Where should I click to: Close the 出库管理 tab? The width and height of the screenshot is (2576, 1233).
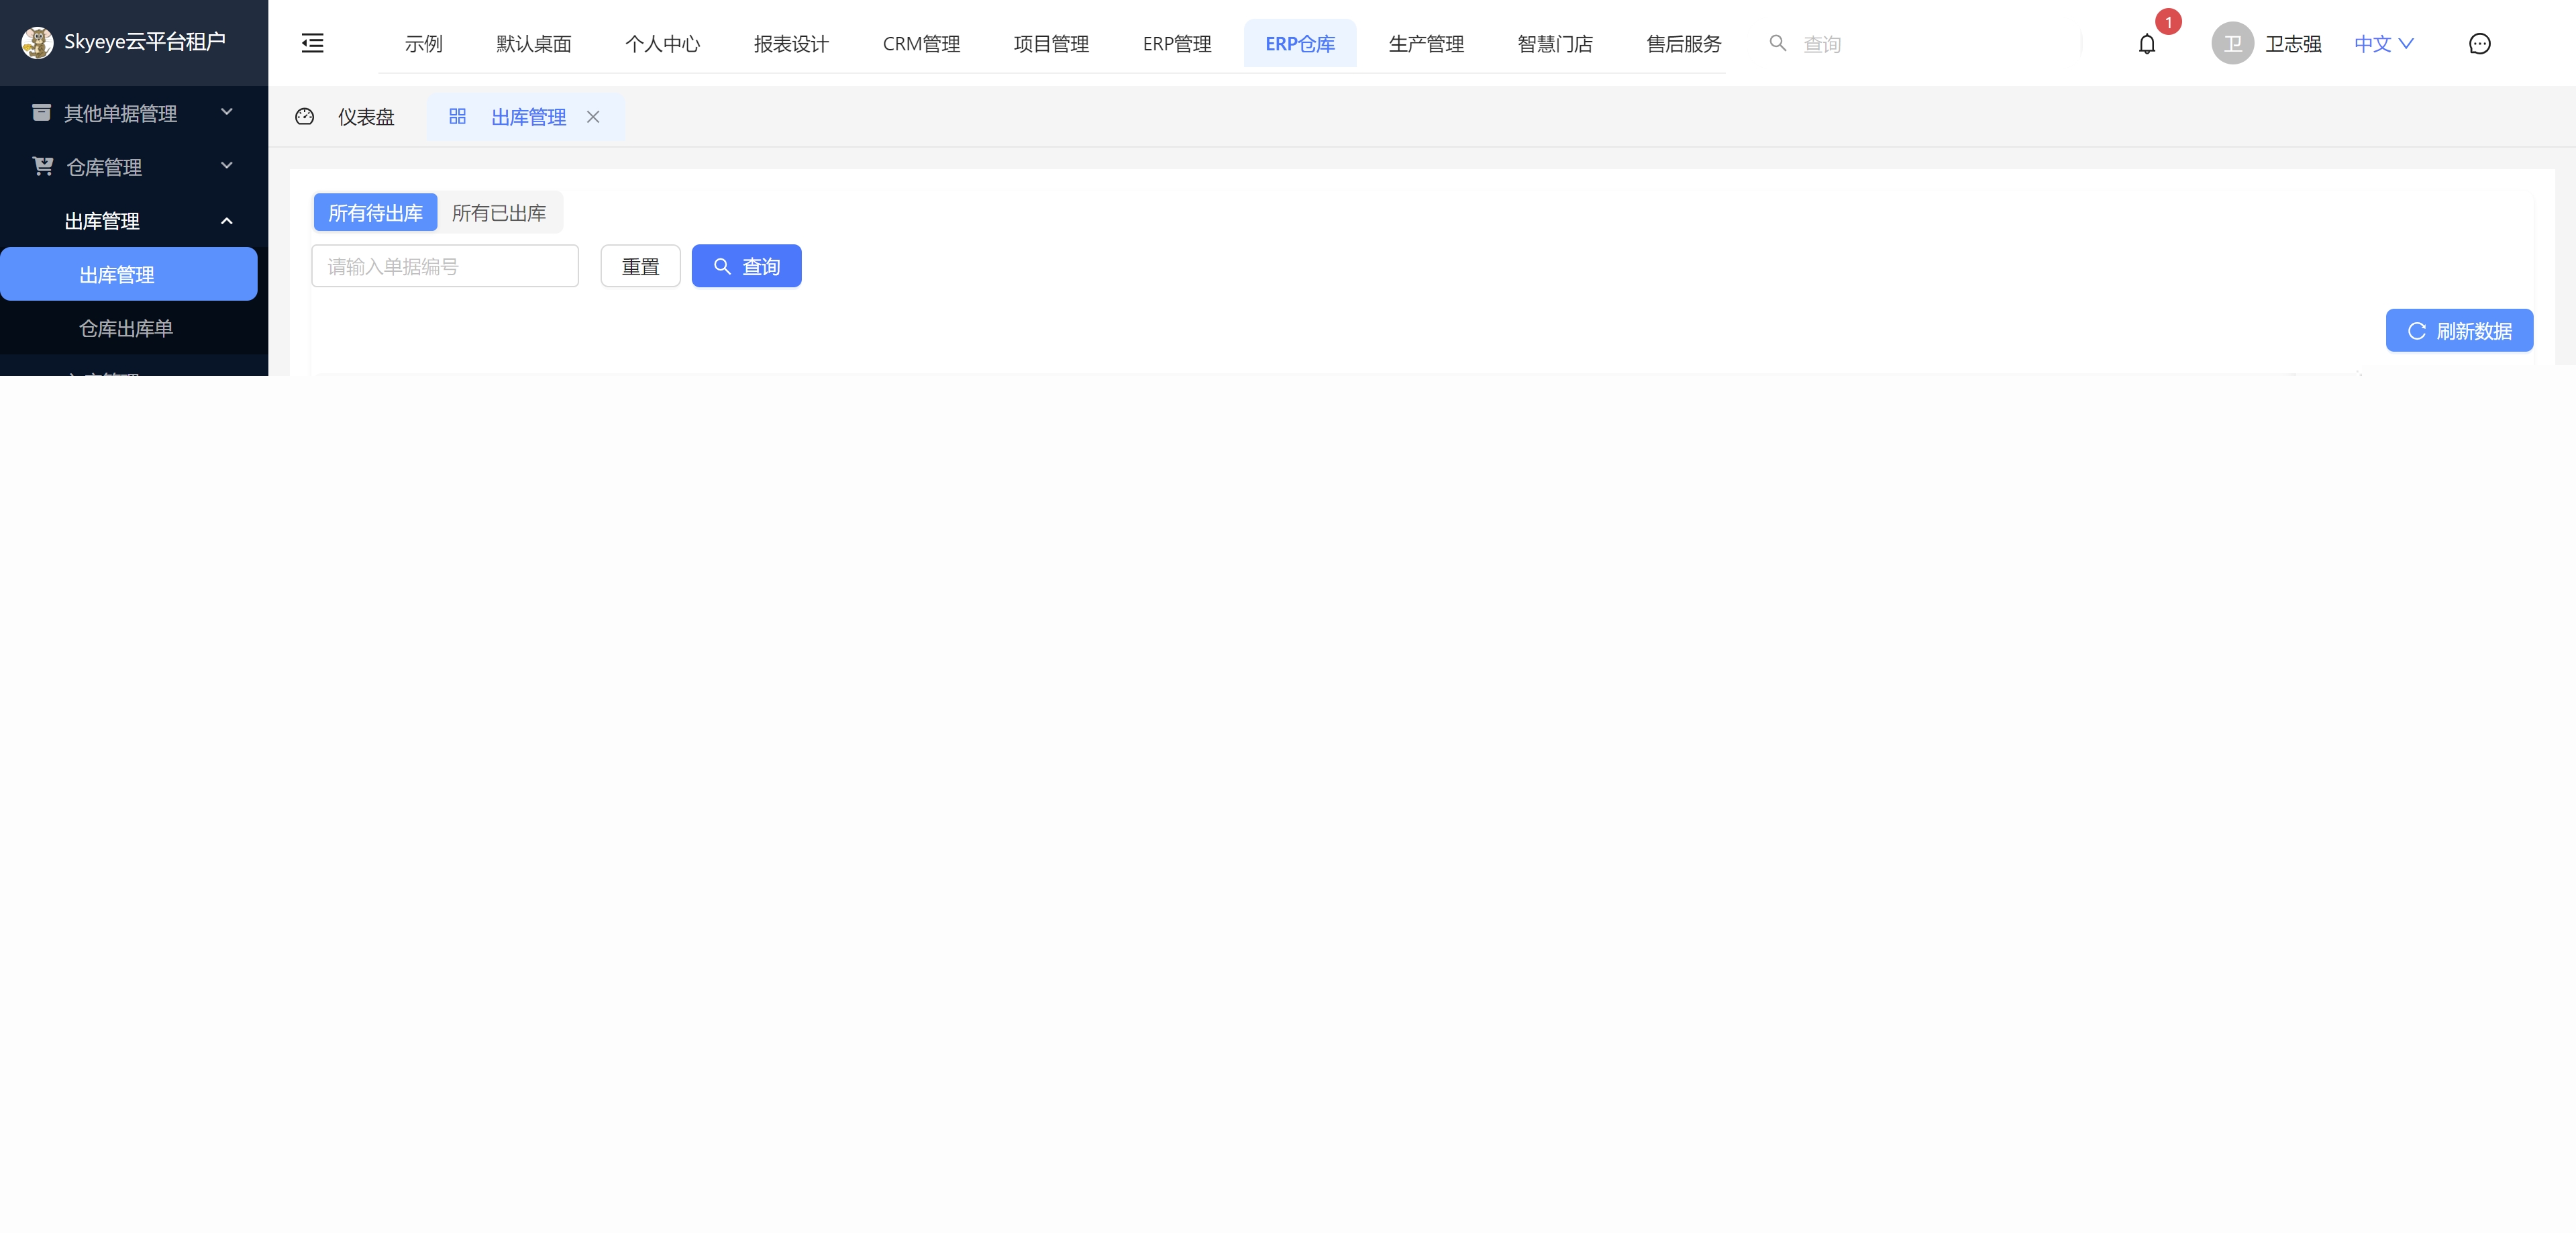593,117
